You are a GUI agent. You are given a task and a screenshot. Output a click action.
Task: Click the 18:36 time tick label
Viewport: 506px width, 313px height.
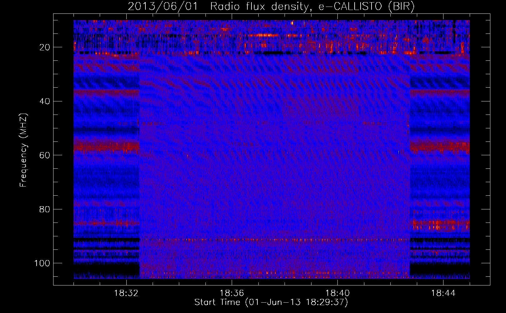pos(232,293)
